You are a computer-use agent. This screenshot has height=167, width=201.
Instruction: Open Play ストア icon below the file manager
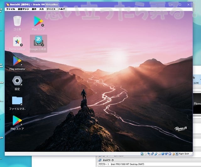[17, 123]
